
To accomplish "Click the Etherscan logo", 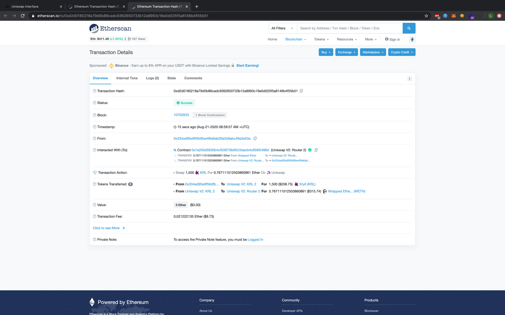I will coord(110,28).
